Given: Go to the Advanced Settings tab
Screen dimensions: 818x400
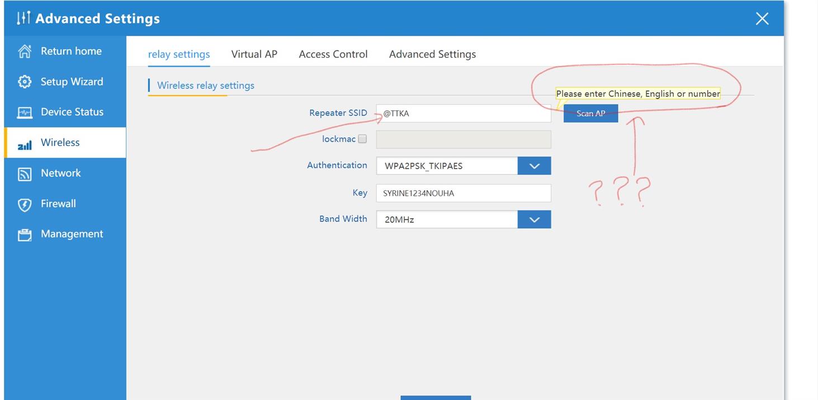Looking at the screenshot, I should [432, 54].
